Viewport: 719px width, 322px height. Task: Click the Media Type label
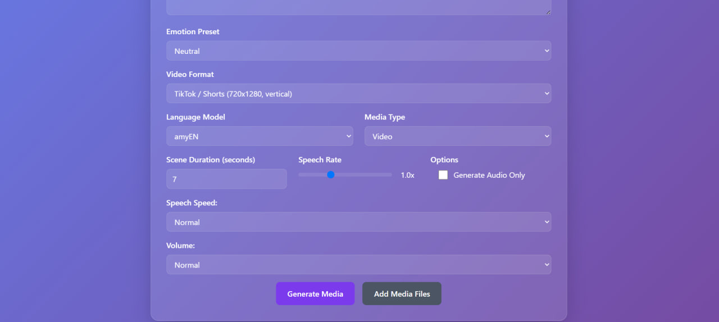(385, 117)
